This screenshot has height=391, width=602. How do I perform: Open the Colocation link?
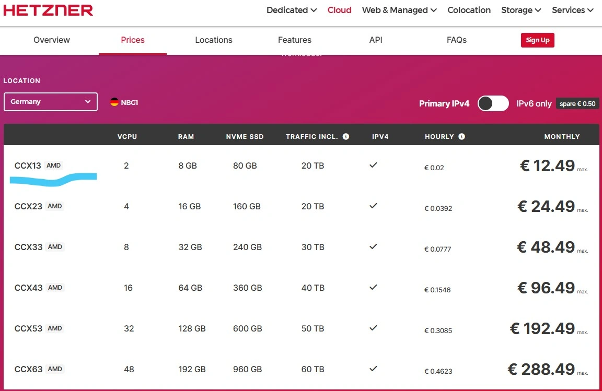[469, 10]
